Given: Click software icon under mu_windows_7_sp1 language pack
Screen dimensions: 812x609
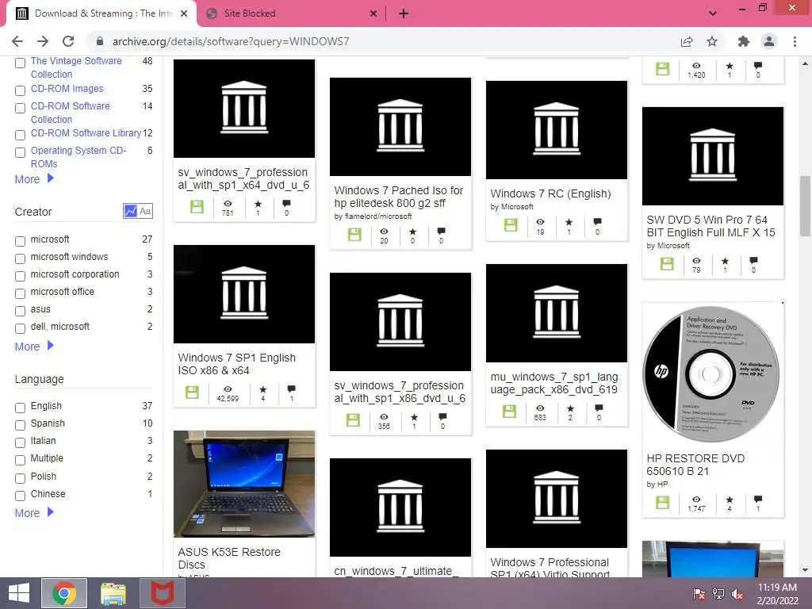Looking at the screenshot, I should pyautogui.click(x=510, y=412).
